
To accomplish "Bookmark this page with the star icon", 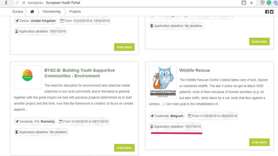I will click(251, 3).
